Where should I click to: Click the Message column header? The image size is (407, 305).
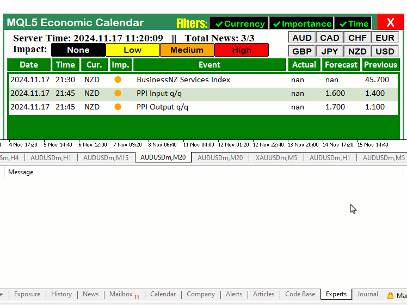[x=21, y=172]
